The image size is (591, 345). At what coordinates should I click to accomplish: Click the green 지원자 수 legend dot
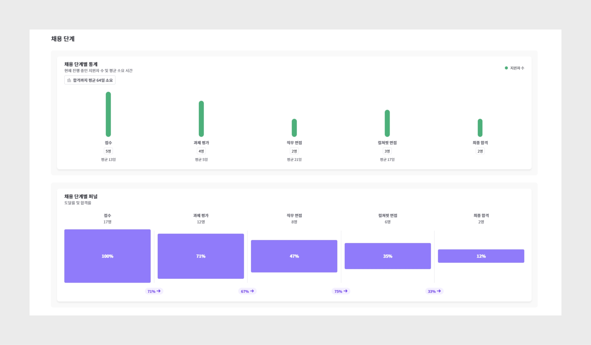(506, 68)
